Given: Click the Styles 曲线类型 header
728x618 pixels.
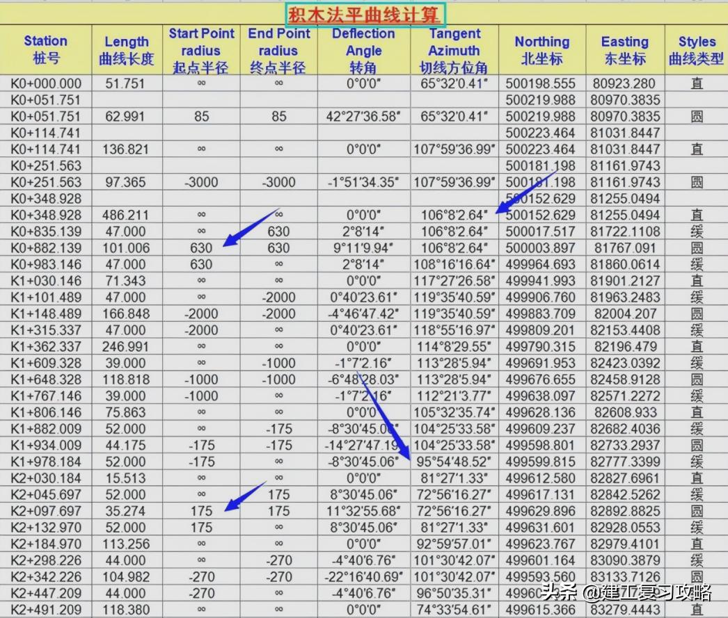Looking at the screenshot, I should (x=697, y=50).
